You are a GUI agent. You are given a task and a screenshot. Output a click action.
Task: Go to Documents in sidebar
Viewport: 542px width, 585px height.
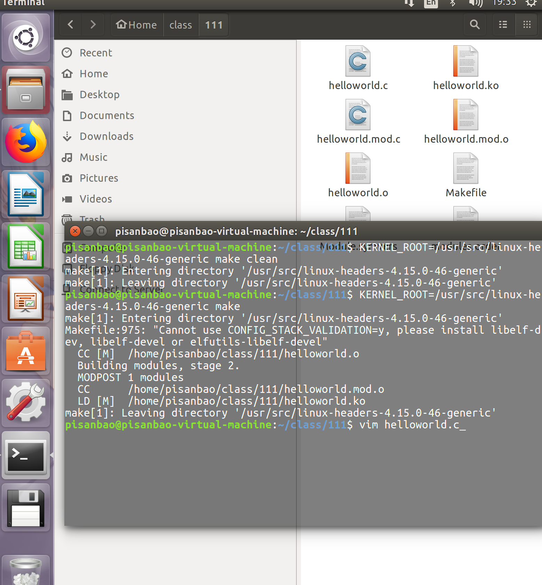tap(107, 116)
